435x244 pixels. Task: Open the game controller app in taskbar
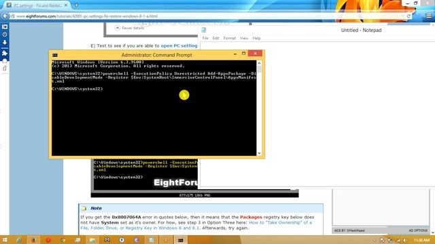pyautogui.click(x=107, y=240)
